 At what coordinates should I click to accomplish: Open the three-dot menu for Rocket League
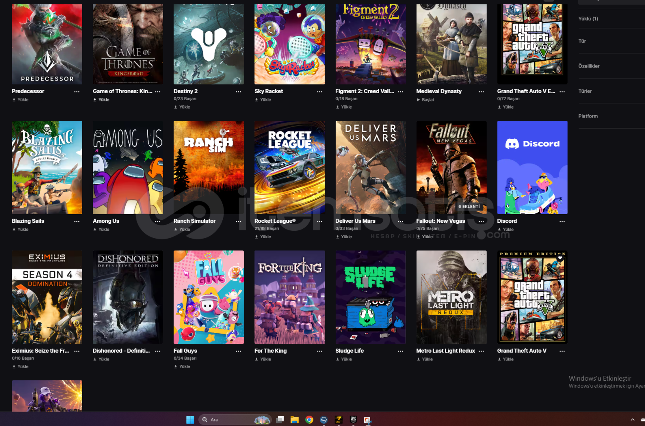[320, 221]
